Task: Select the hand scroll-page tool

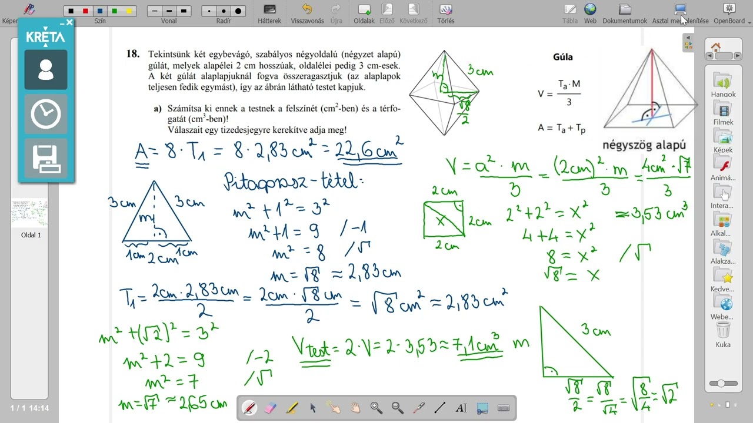Action: tap(355, 408)
